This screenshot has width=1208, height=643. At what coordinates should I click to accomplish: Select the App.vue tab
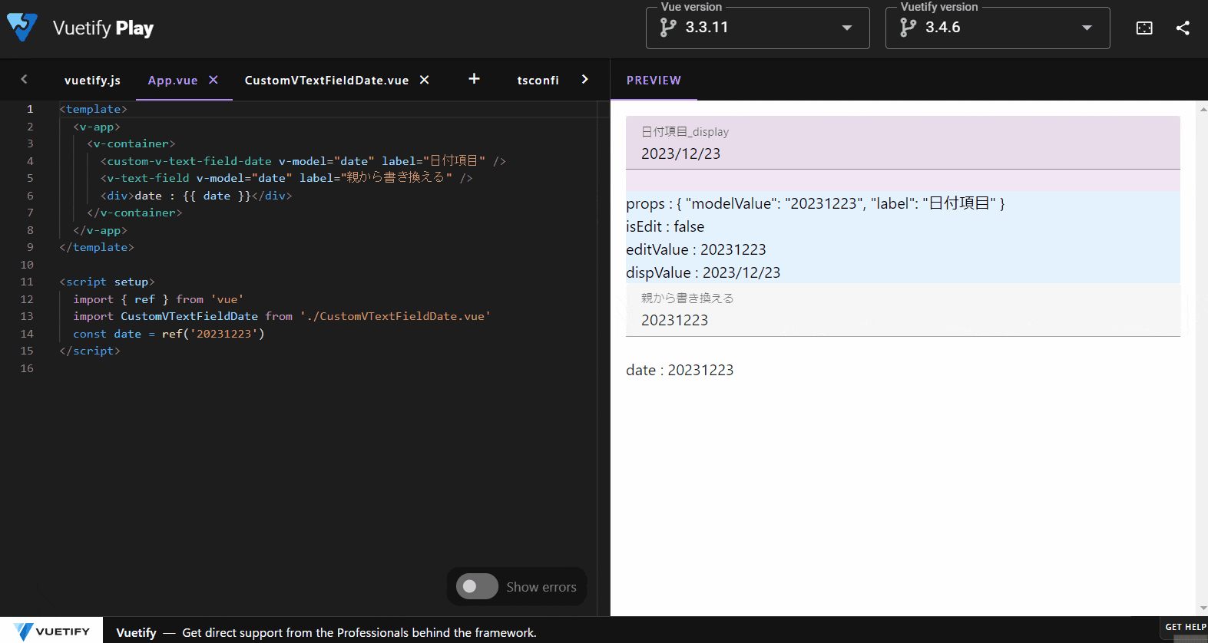click(x=173, y=80)
